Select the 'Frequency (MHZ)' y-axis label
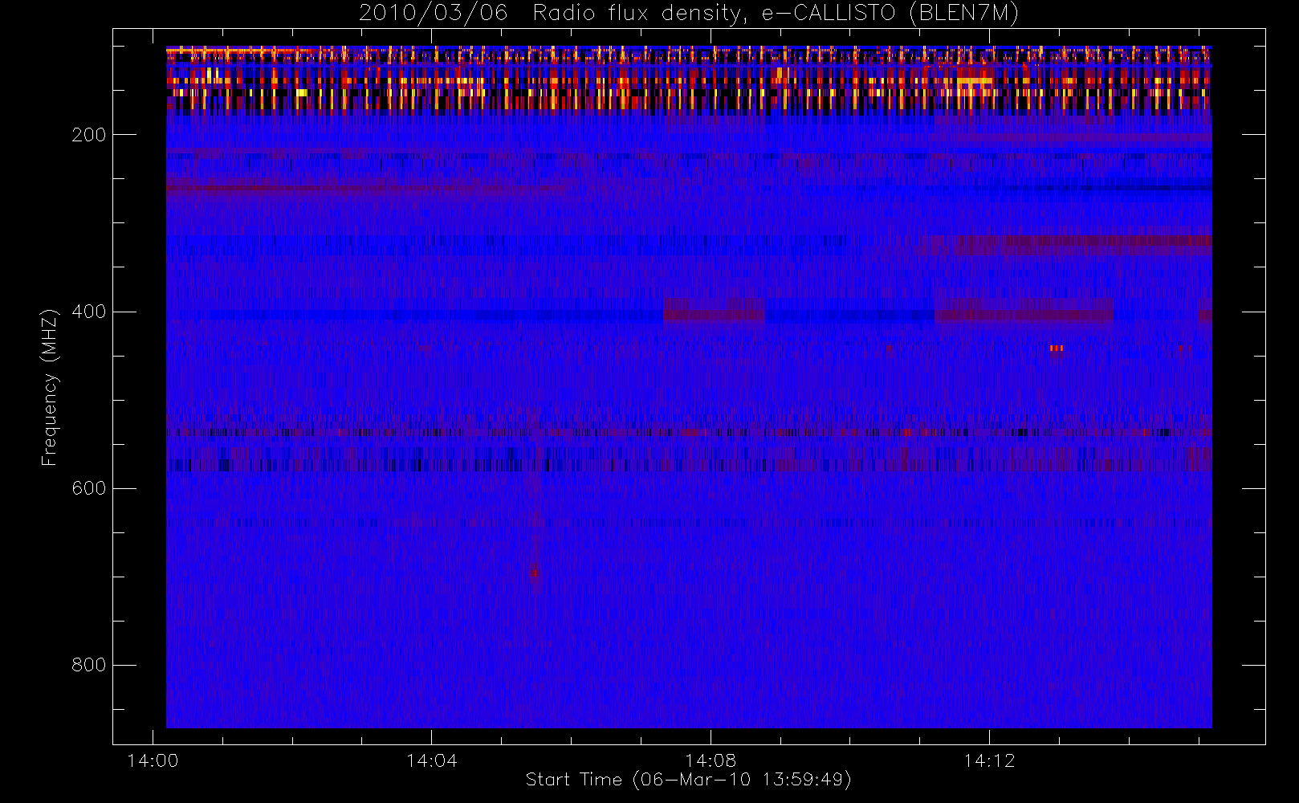 50,387
